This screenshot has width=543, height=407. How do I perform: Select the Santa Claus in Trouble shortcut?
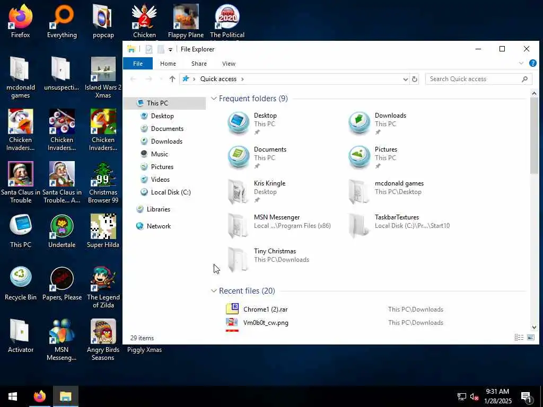point(21,183)
